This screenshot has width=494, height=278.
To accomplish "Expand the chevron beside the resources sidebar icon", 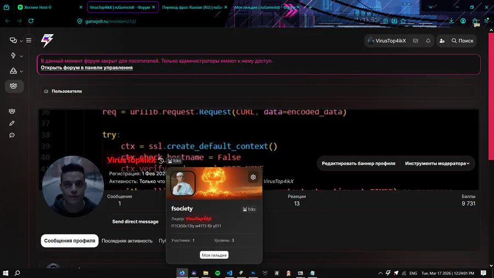I will click(21, 71).
